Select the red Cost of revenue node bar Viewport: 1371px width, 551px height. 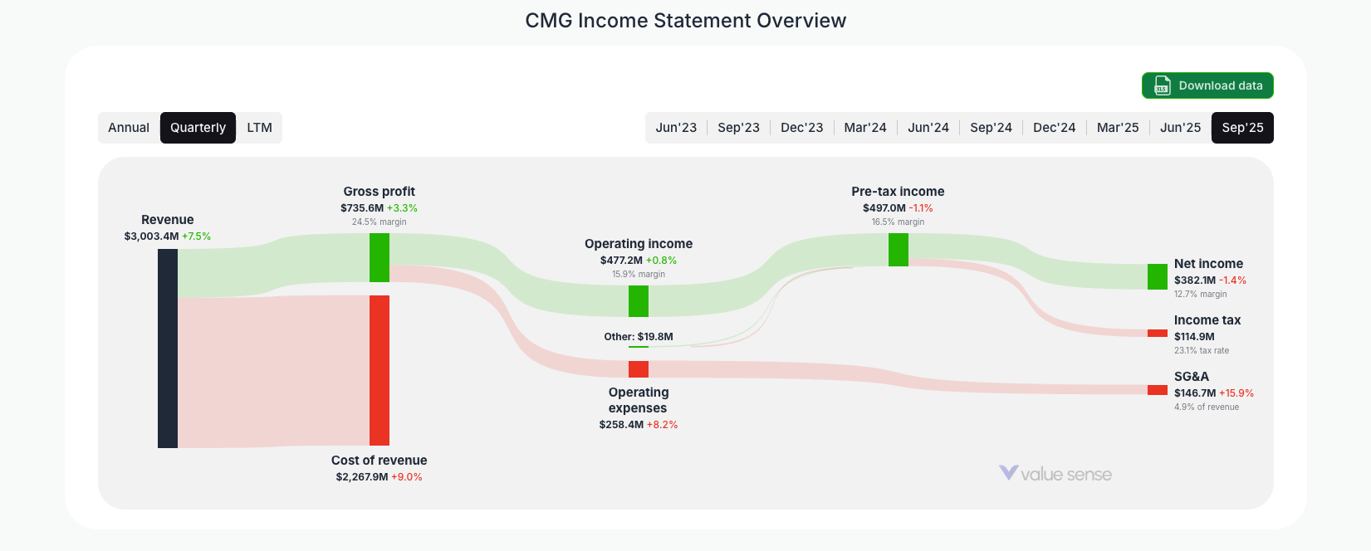tap(379, 372)
